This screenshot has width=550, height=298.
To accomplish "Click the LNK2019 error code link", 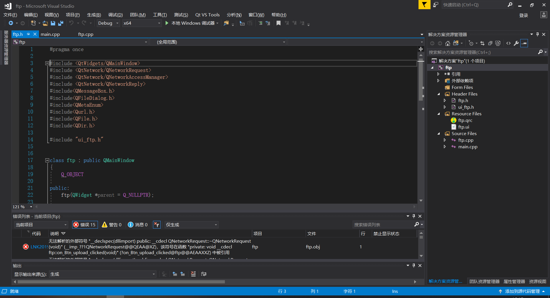I will coord(39,247).
